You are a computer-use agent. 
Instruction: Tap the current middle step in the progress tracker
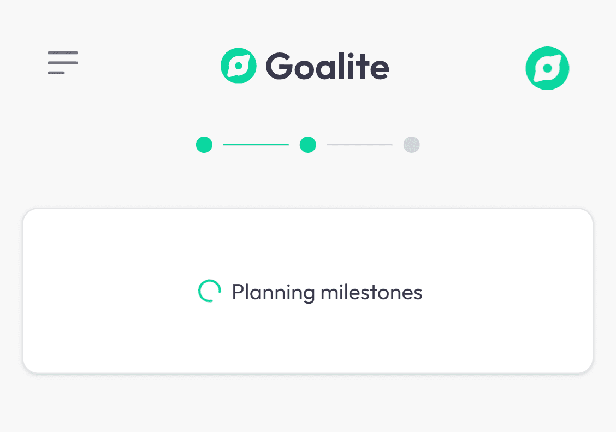click(x=307, y=145)
